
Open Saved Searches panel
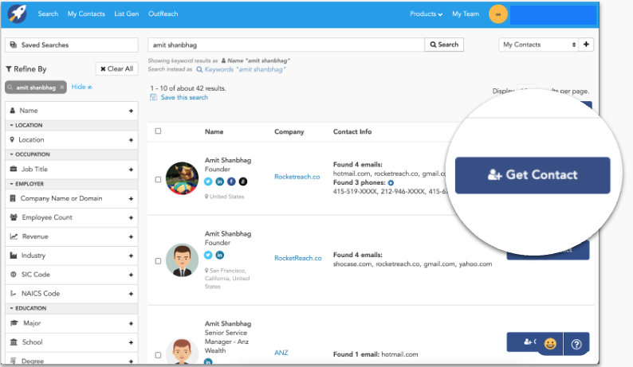[x=72, y=45]
